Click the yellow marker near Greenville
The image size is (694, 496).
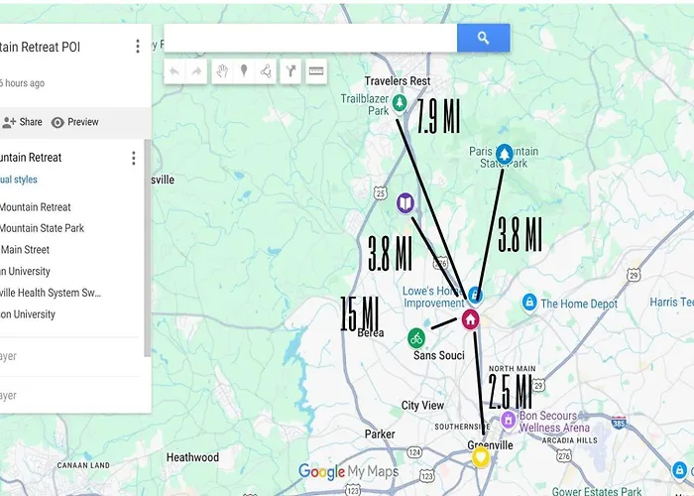tap(481, 457)
